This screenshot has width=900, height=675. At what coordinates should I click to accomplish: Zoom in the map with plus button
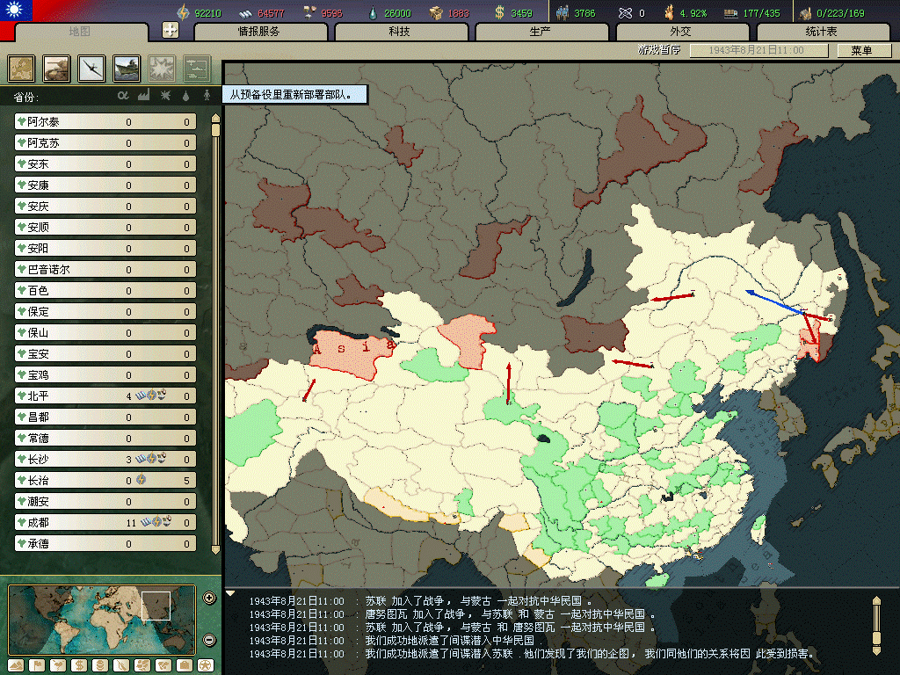209,599
